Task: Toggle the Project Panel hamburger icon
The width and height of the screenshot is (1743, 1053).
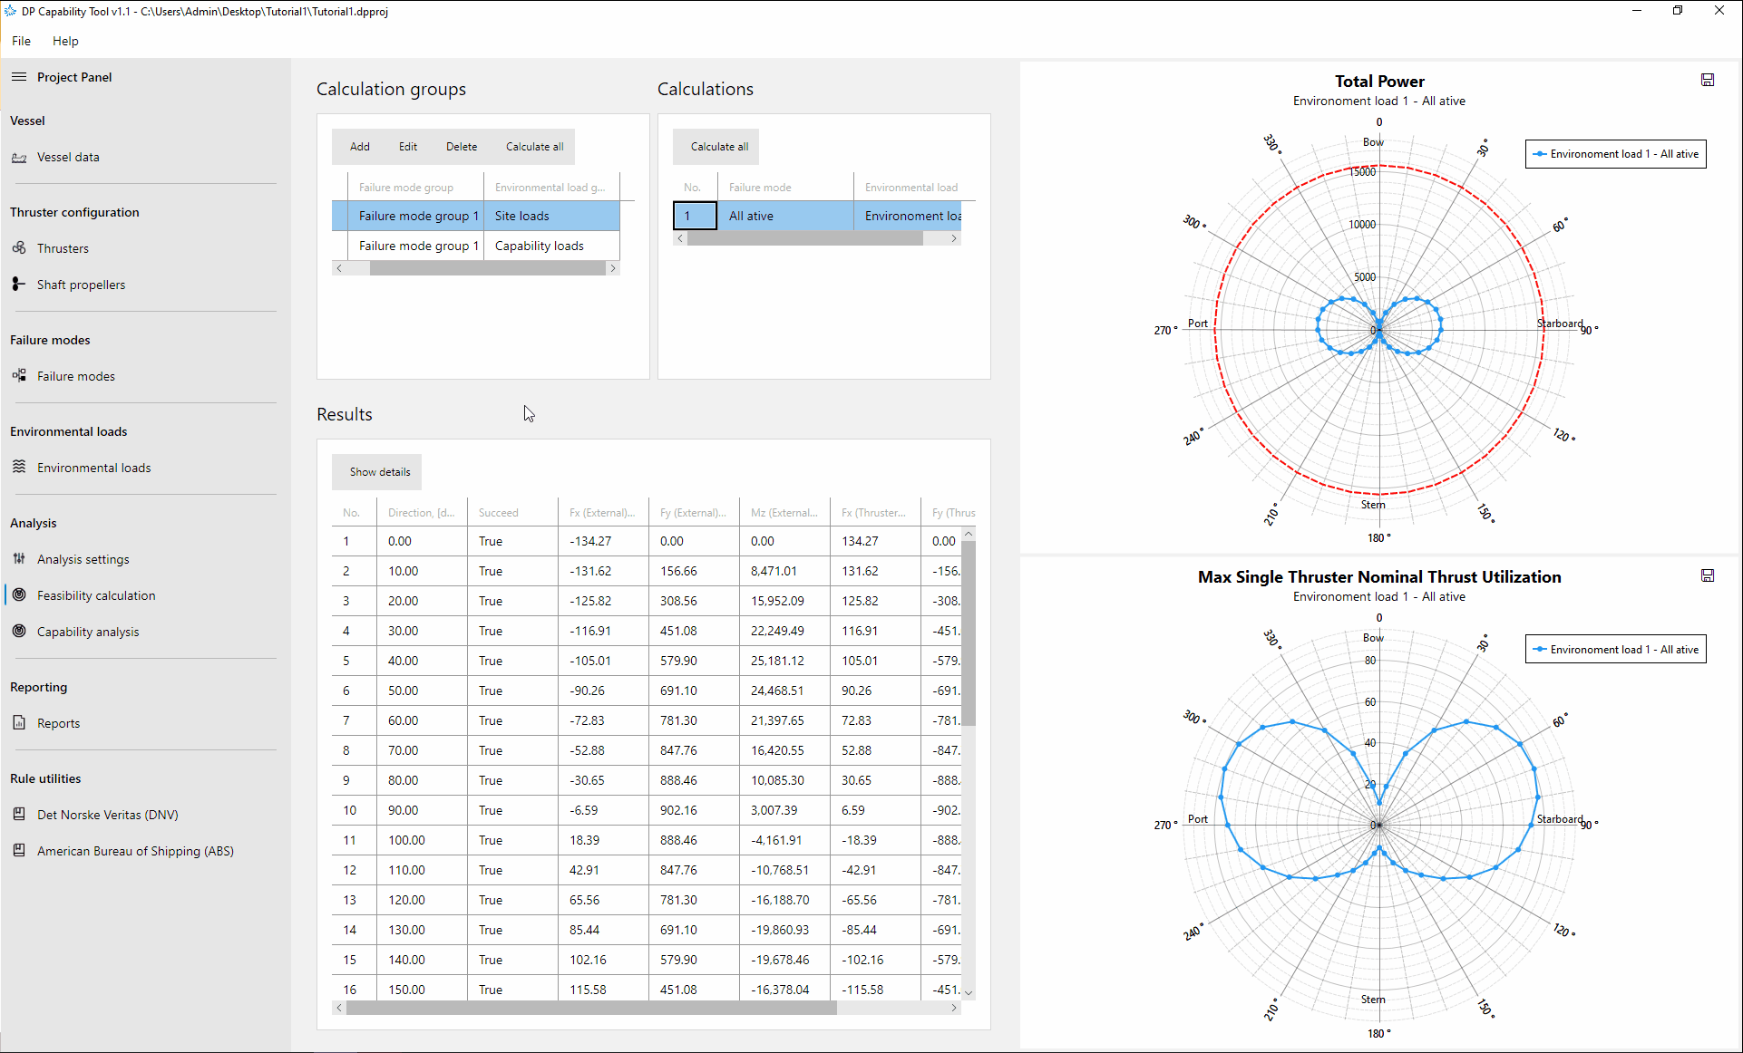Action: pos(19,77)
